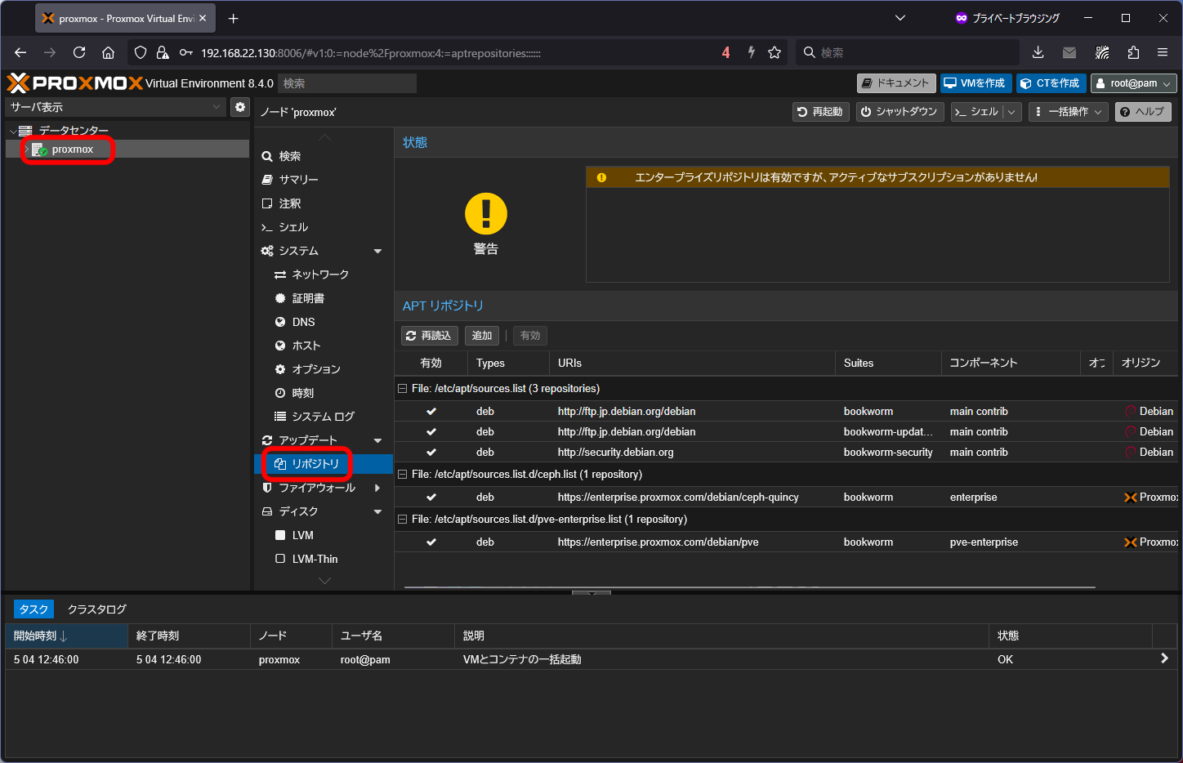Click CTを作成 button
1183x763 pixels.
tap(1051, 83)
